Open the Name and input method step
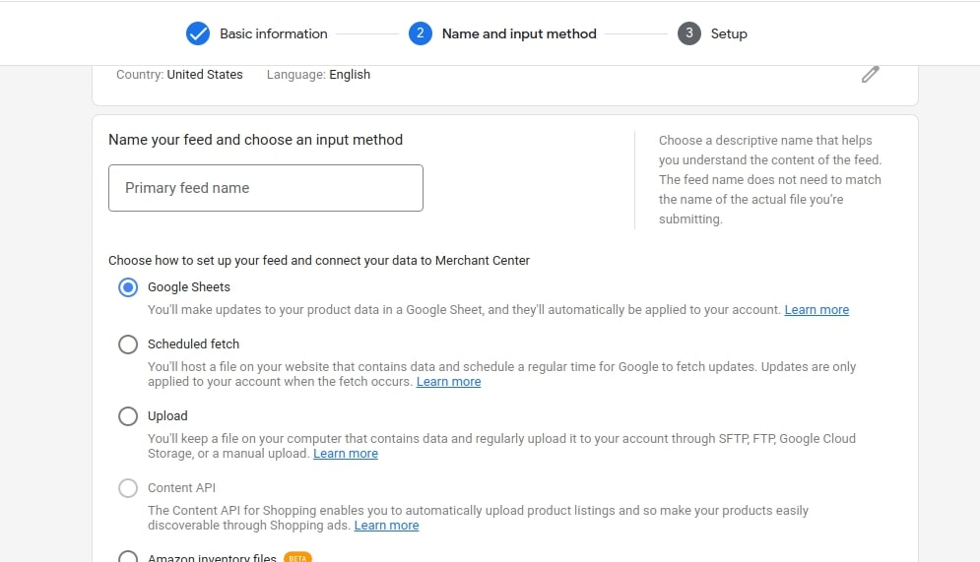This screenshot has height=562, width=980. 519,33
